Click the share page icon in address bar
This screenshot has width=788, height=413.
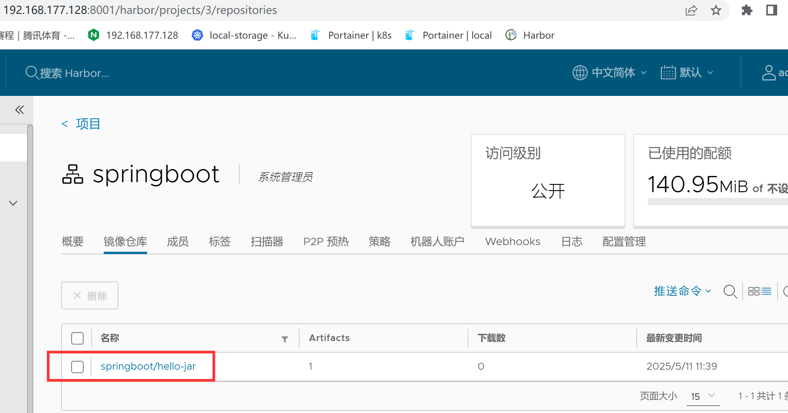point(691,10)
